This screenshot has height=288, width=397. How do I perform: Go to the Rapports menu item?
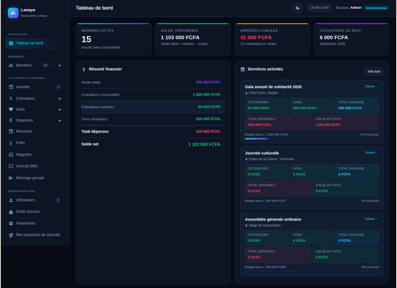point(34,154)
